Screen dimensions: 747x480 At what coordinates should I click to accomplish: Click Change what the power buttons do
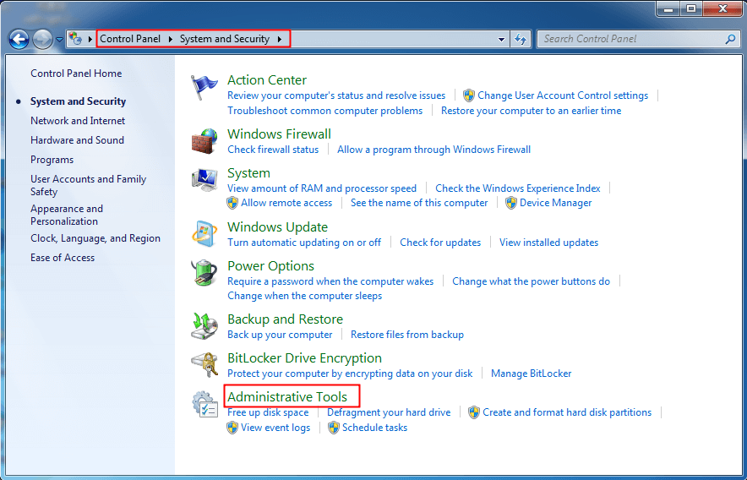click(x=532, y=281)
